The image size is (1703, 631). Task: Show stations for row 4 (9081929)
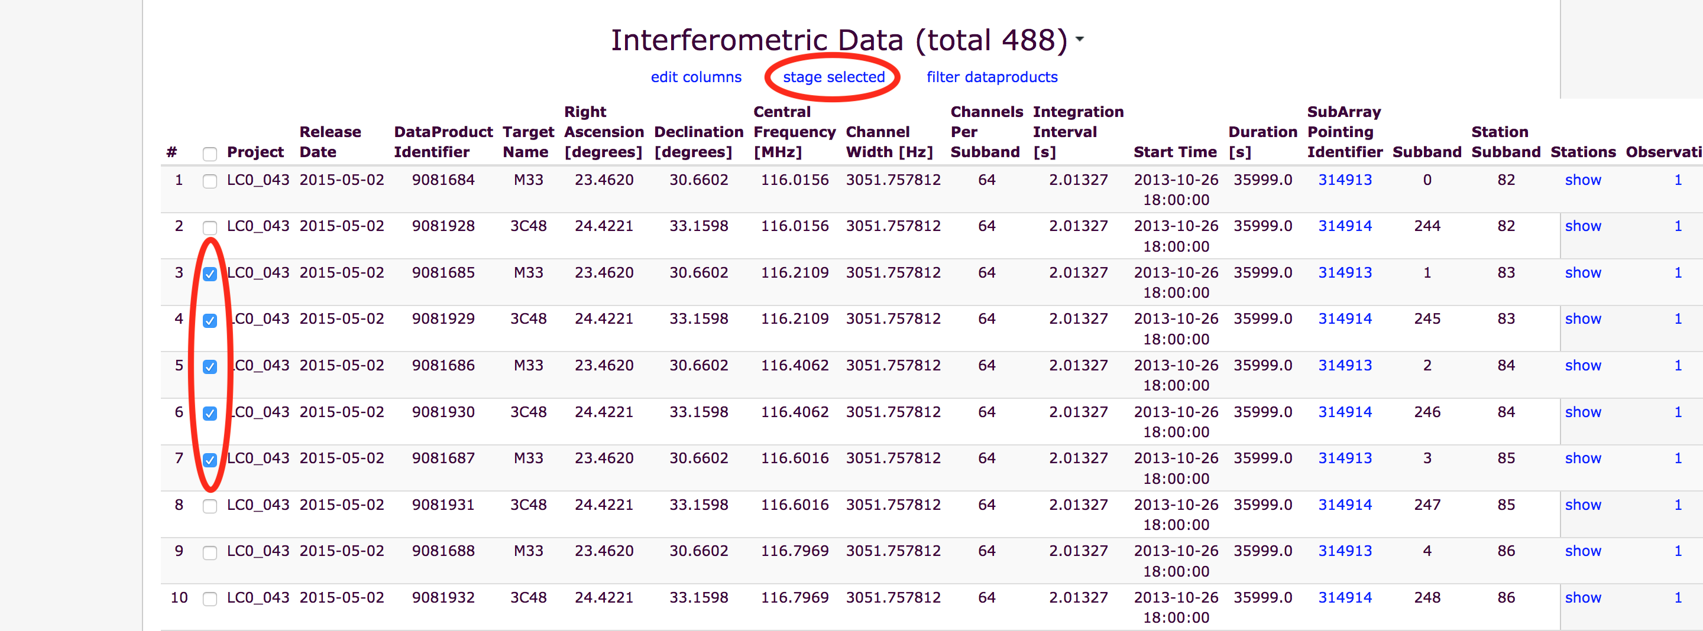[1583, 319]
